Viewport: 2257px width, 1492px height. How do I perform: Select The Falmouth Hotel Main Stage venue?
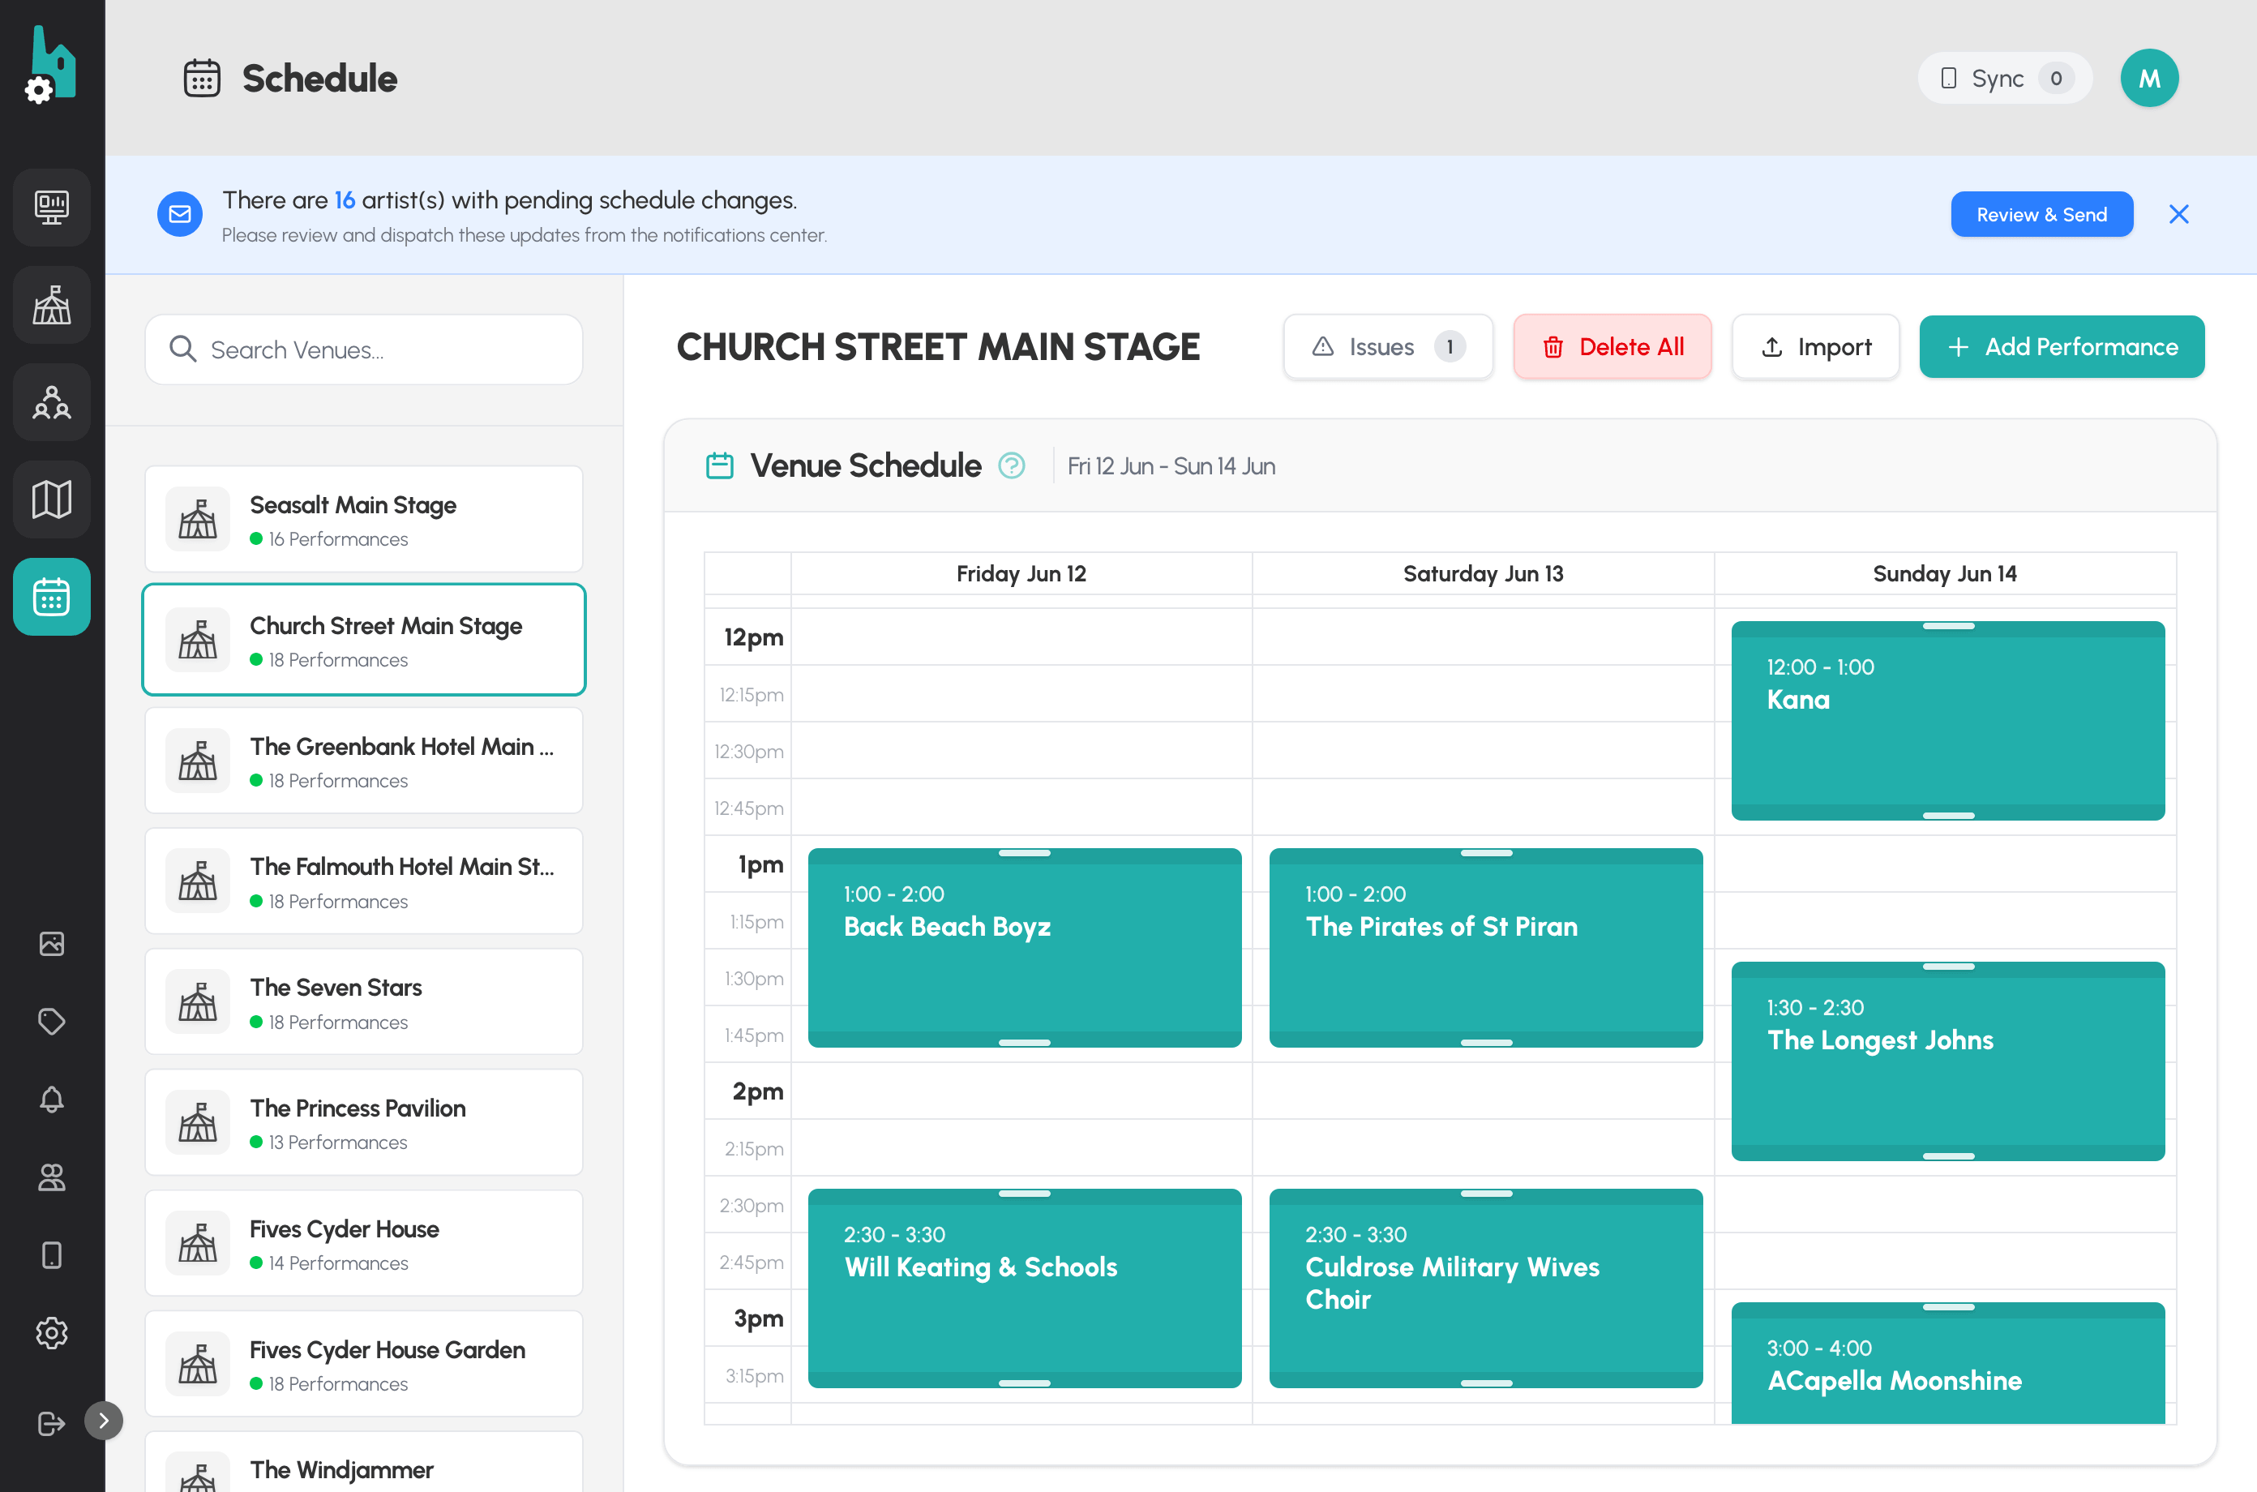pyautogui.click(x=364, y=881)
